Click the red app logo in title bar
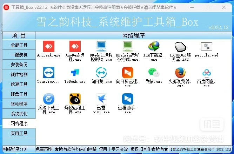This screenshot has width=234, height=154. click(x=6, y=7)
